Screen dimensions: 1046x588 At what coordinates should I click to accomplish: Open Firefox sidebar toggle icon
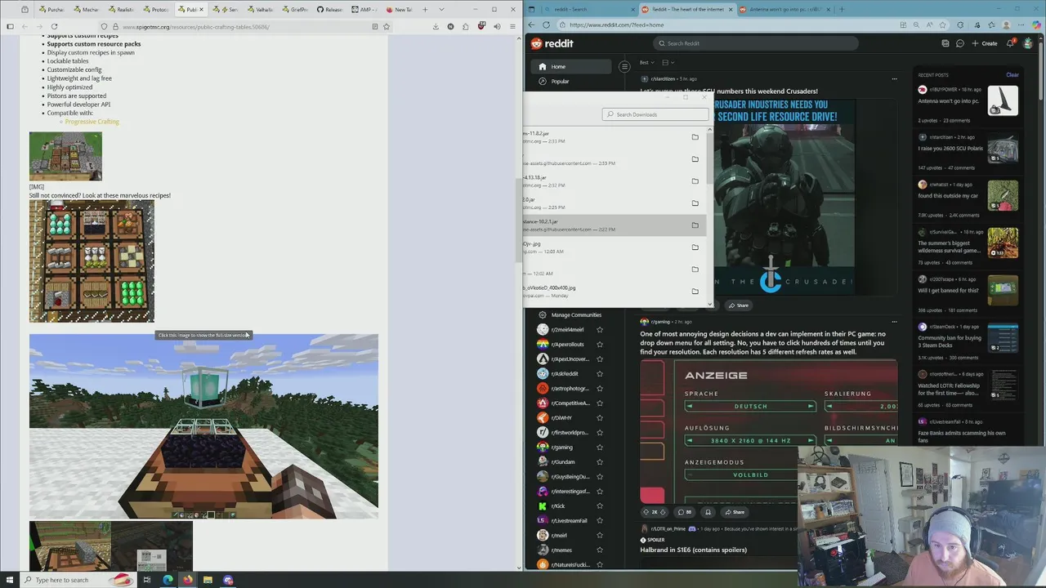point(10,26)
